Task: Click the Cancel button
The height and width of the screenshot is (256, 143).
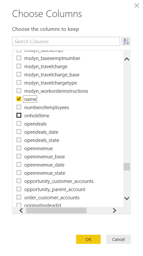Action: click(x=118, y=239)
